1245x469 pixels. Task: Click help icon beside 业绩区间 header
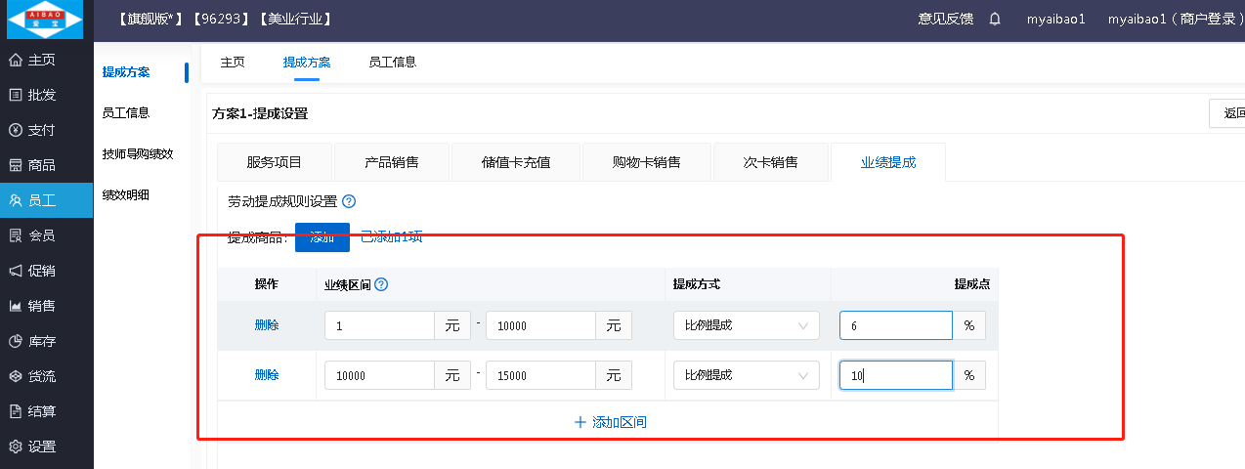tap(381, 284)
